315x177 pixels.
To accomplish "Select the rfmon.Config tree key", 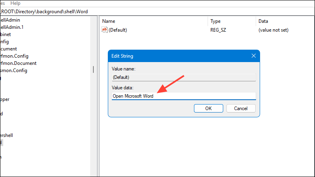I will 14,56.
